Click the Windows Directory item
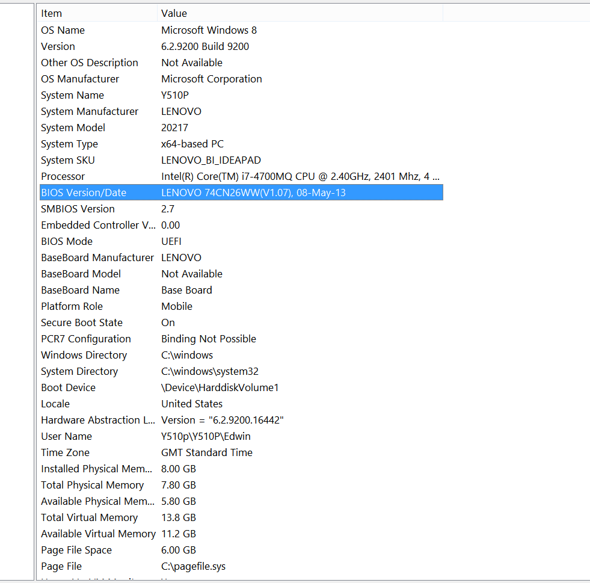 pos(84,355)
